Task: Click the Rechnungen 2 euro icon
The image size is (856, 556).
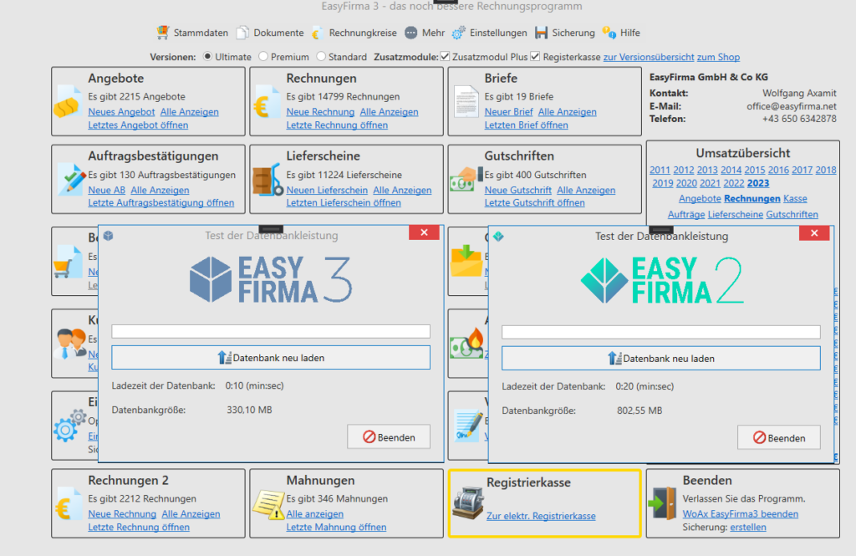Action: 68,504
